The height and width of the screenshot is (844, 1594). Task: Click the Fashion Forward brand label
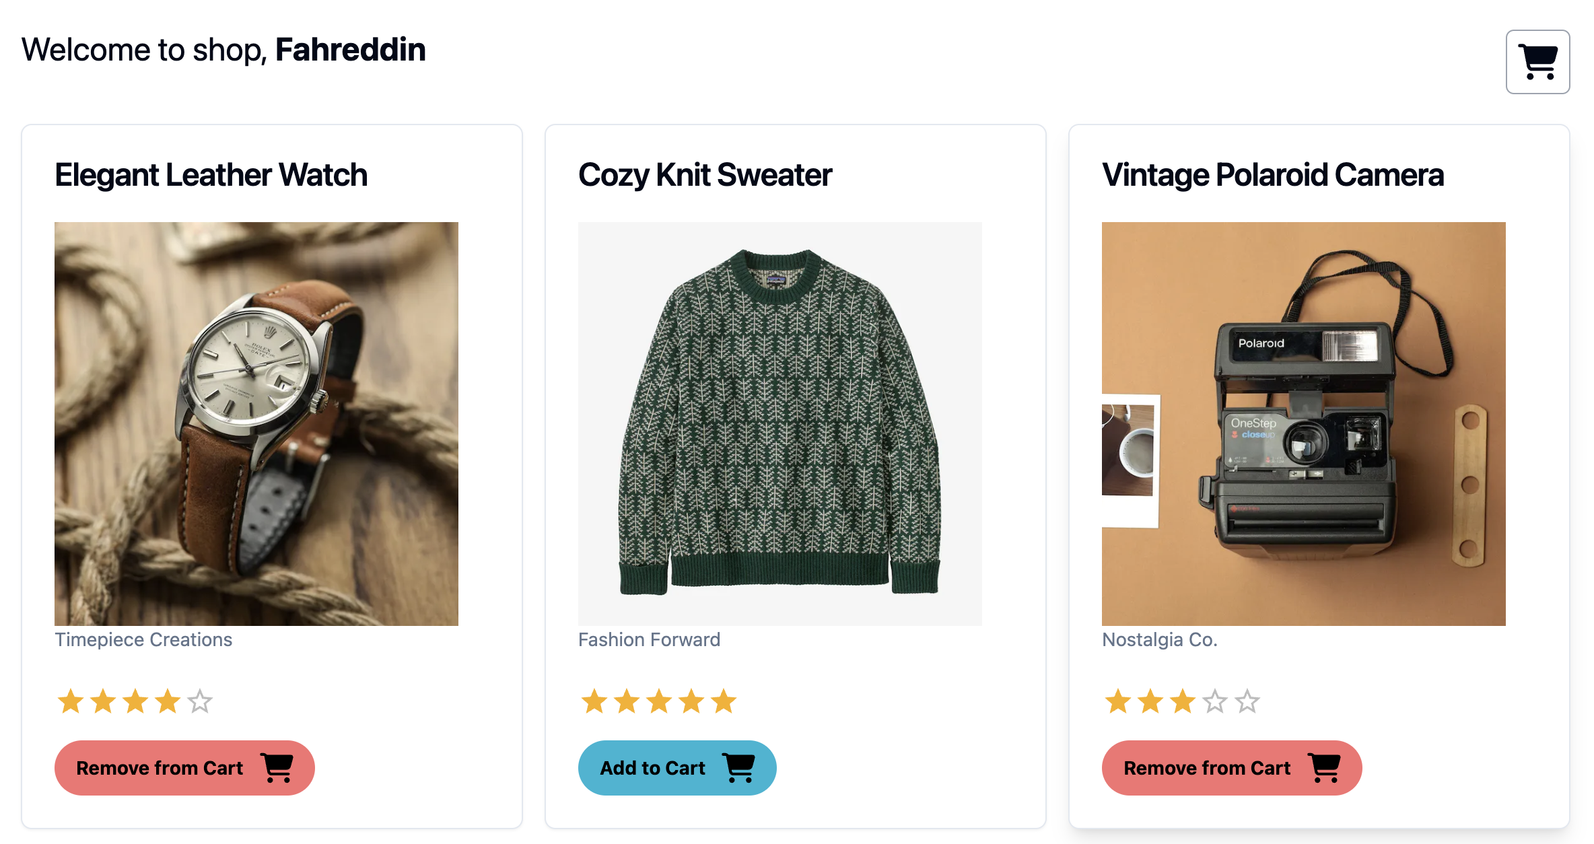[x=650, y=640]
